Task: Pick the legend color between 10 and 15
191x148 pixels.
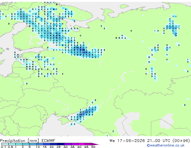Action: 40,144
